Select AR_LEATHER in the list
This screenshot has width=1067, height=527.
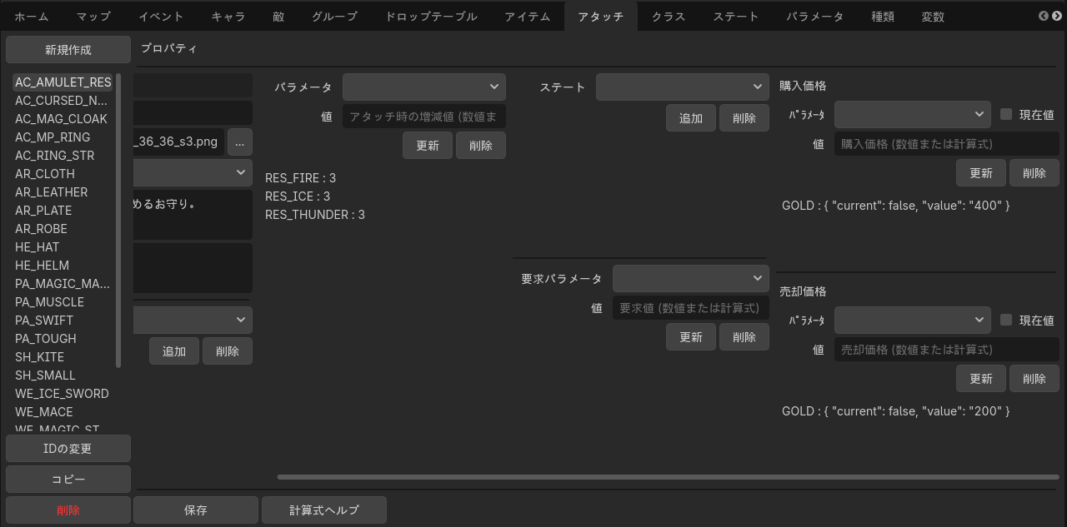(63, 192)
